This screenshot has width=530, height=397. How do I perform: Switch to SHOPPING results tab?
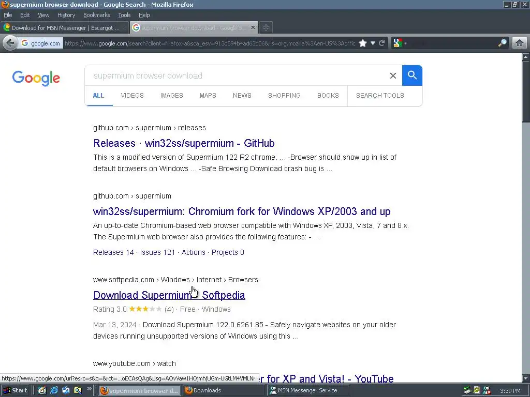[x=284, y=96]
